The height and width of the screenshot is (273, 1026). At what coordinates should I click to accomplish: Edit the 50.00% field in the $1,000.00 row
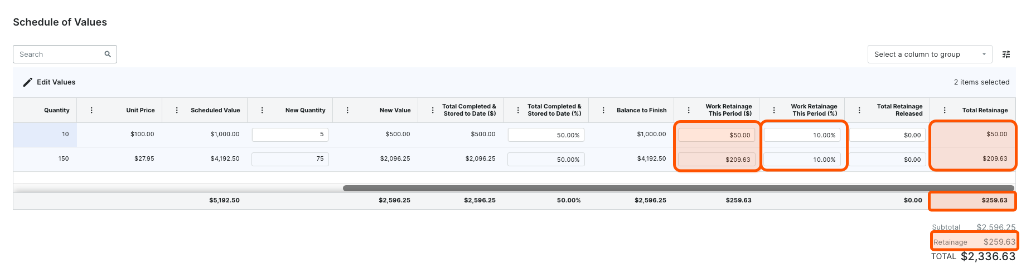[x=546, y=135]
